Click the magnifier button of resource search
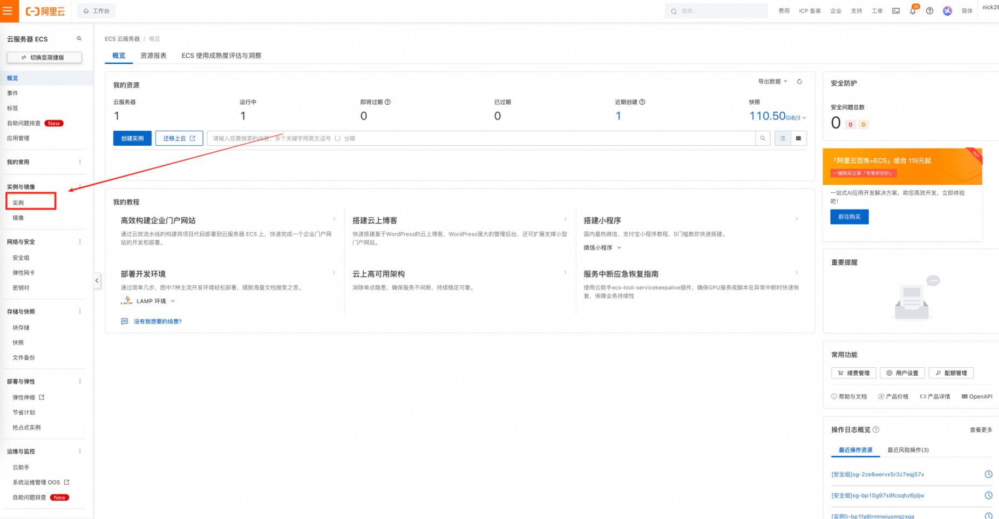This screenshot has width=999, height=519. pyautogui.click(x=763, y=138)
